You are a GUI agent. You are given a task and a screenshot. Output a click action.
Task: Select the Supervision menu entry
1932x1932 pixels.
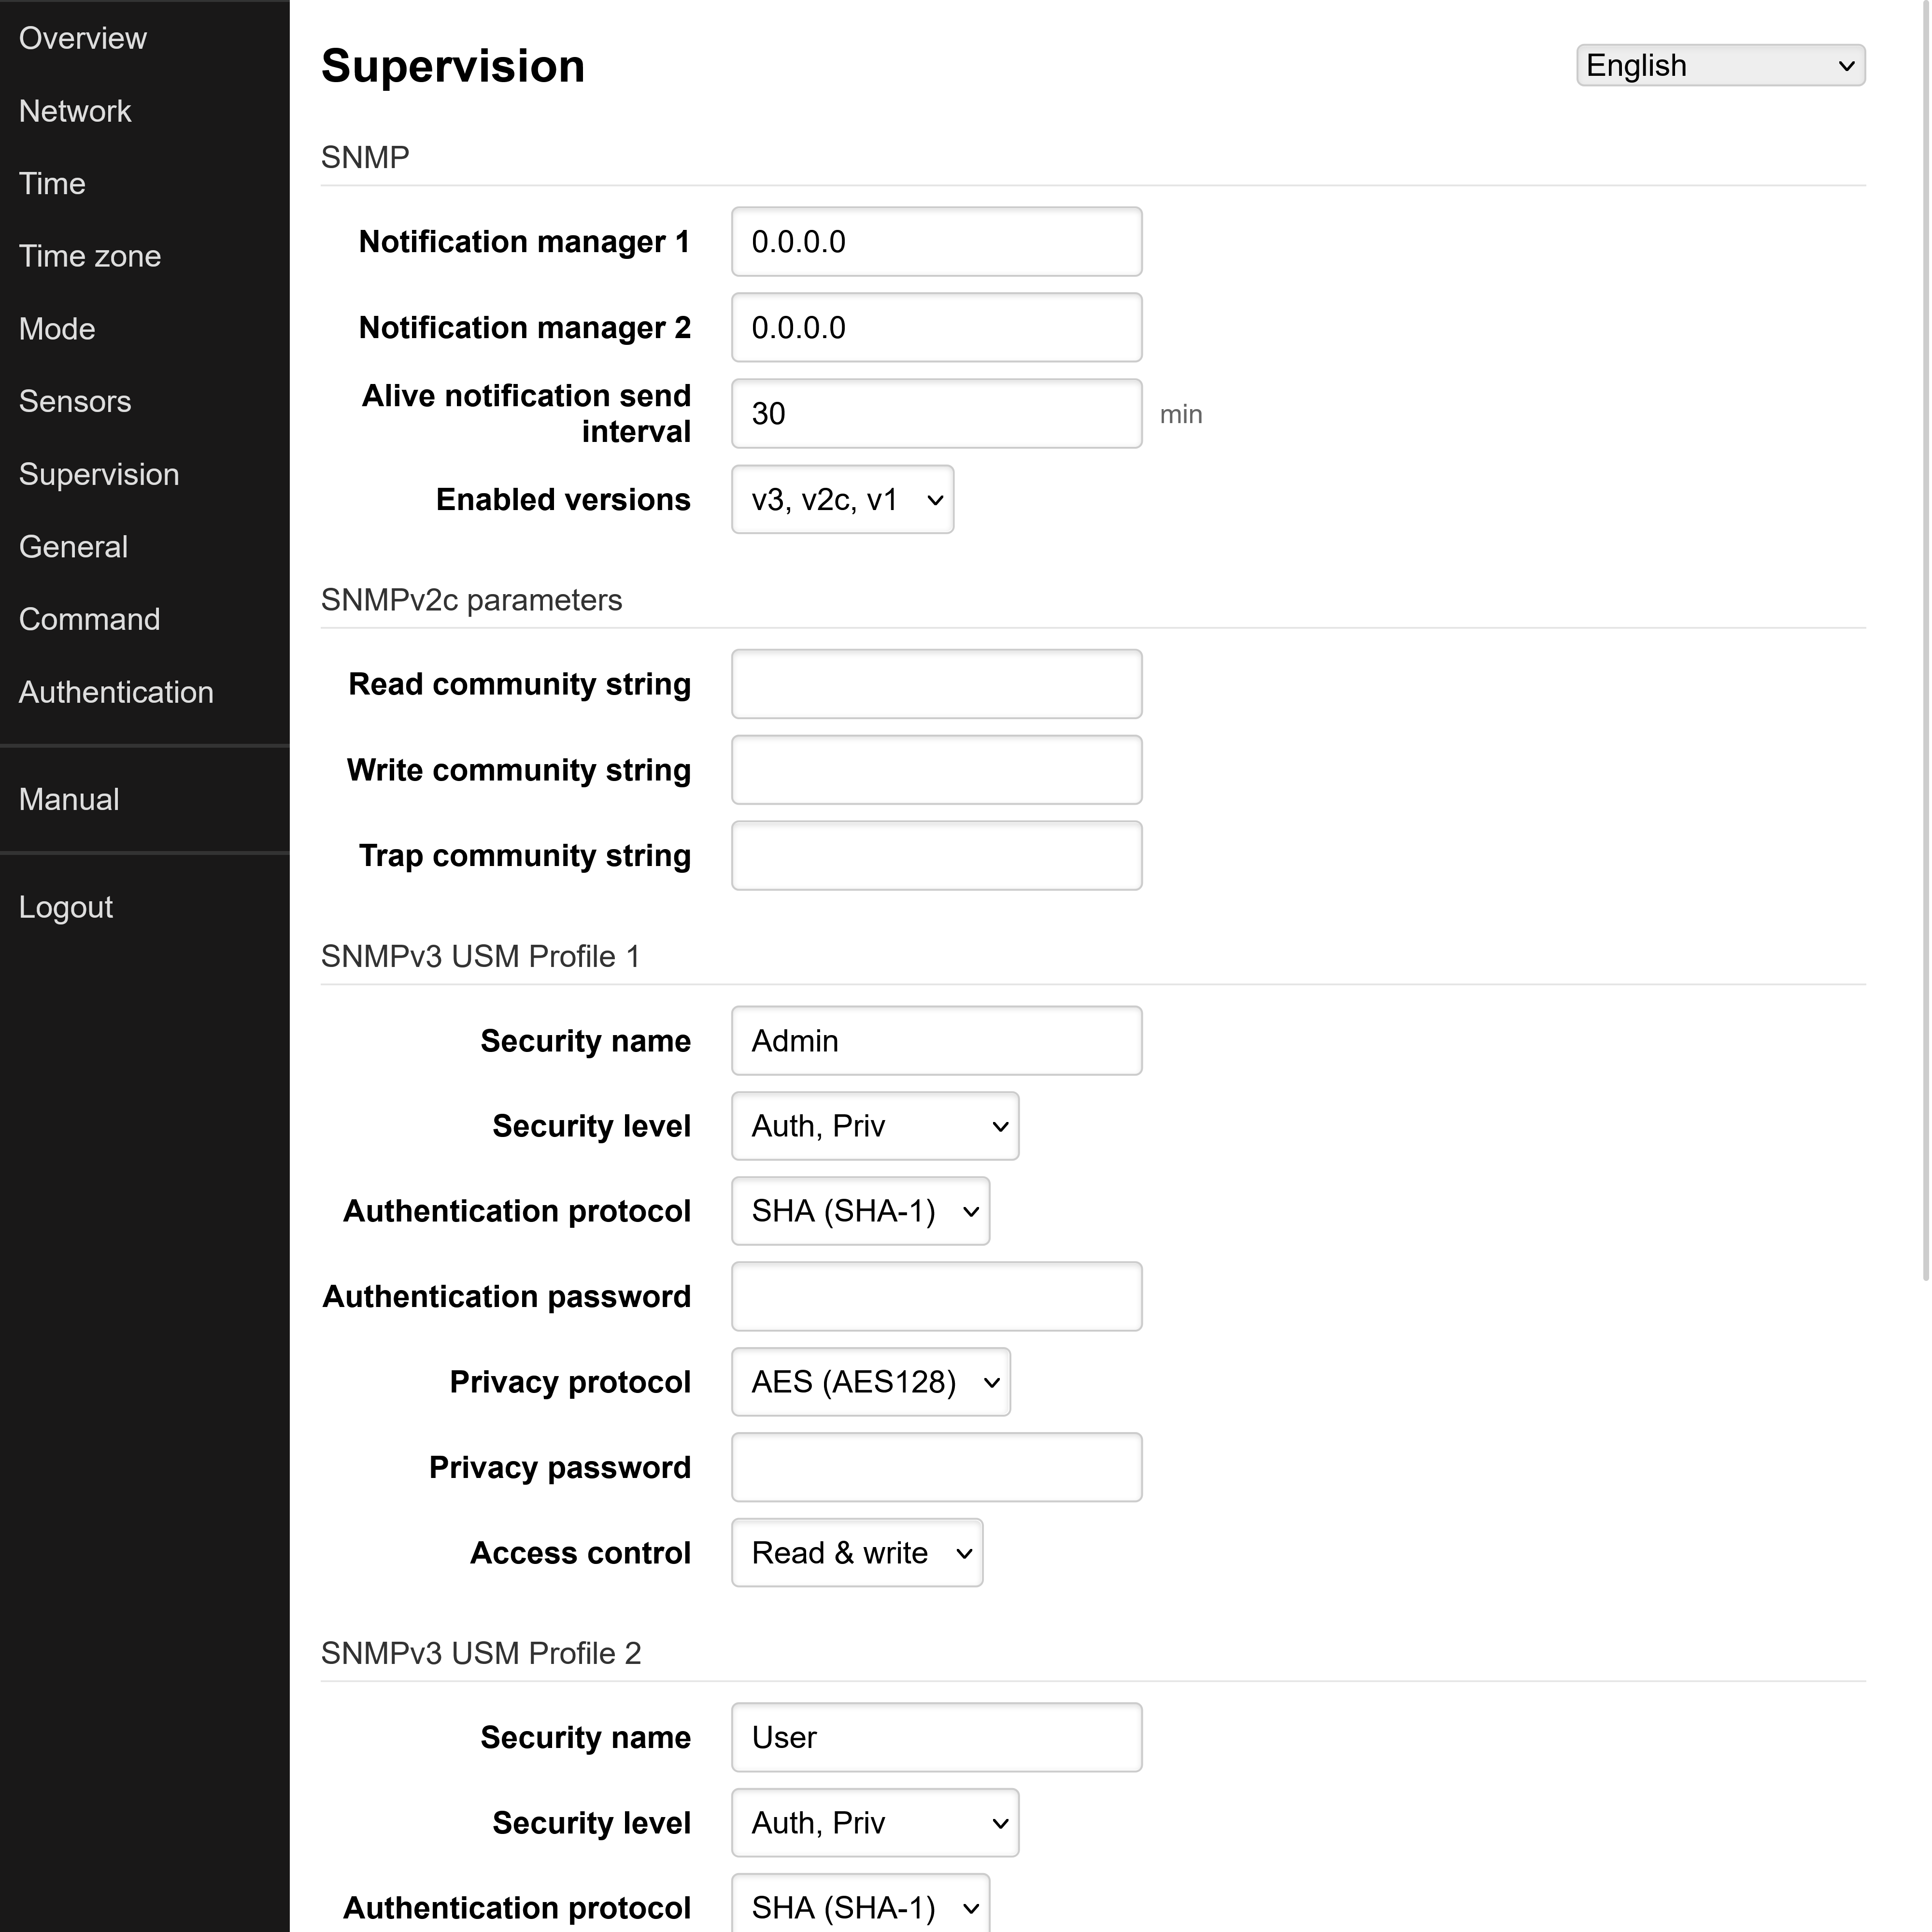coord(98,474)
